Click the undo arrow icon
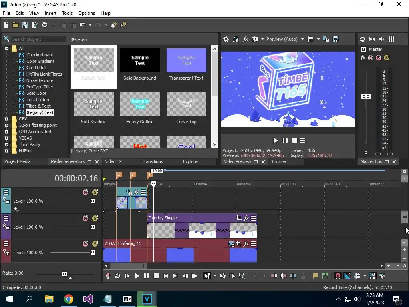This screenshot has height=307, width=409. coord(83,25)
